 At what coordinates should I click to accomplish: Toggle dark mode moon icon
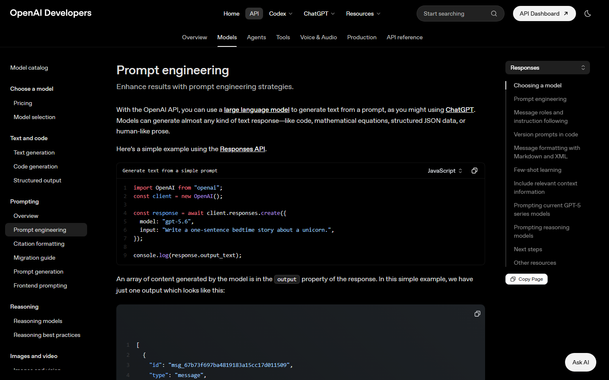coord(587,14)
